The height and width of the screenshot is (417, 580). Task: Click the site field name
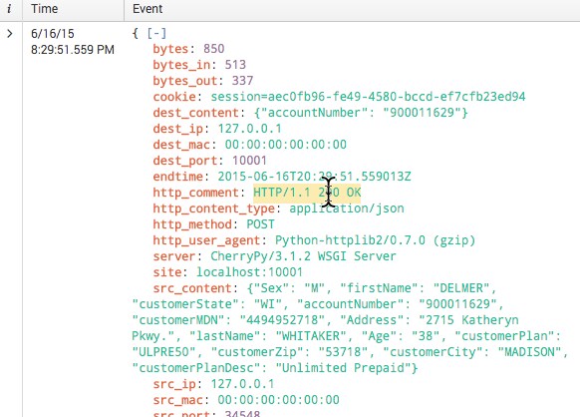pyautogui.click(x=167, y=272)
